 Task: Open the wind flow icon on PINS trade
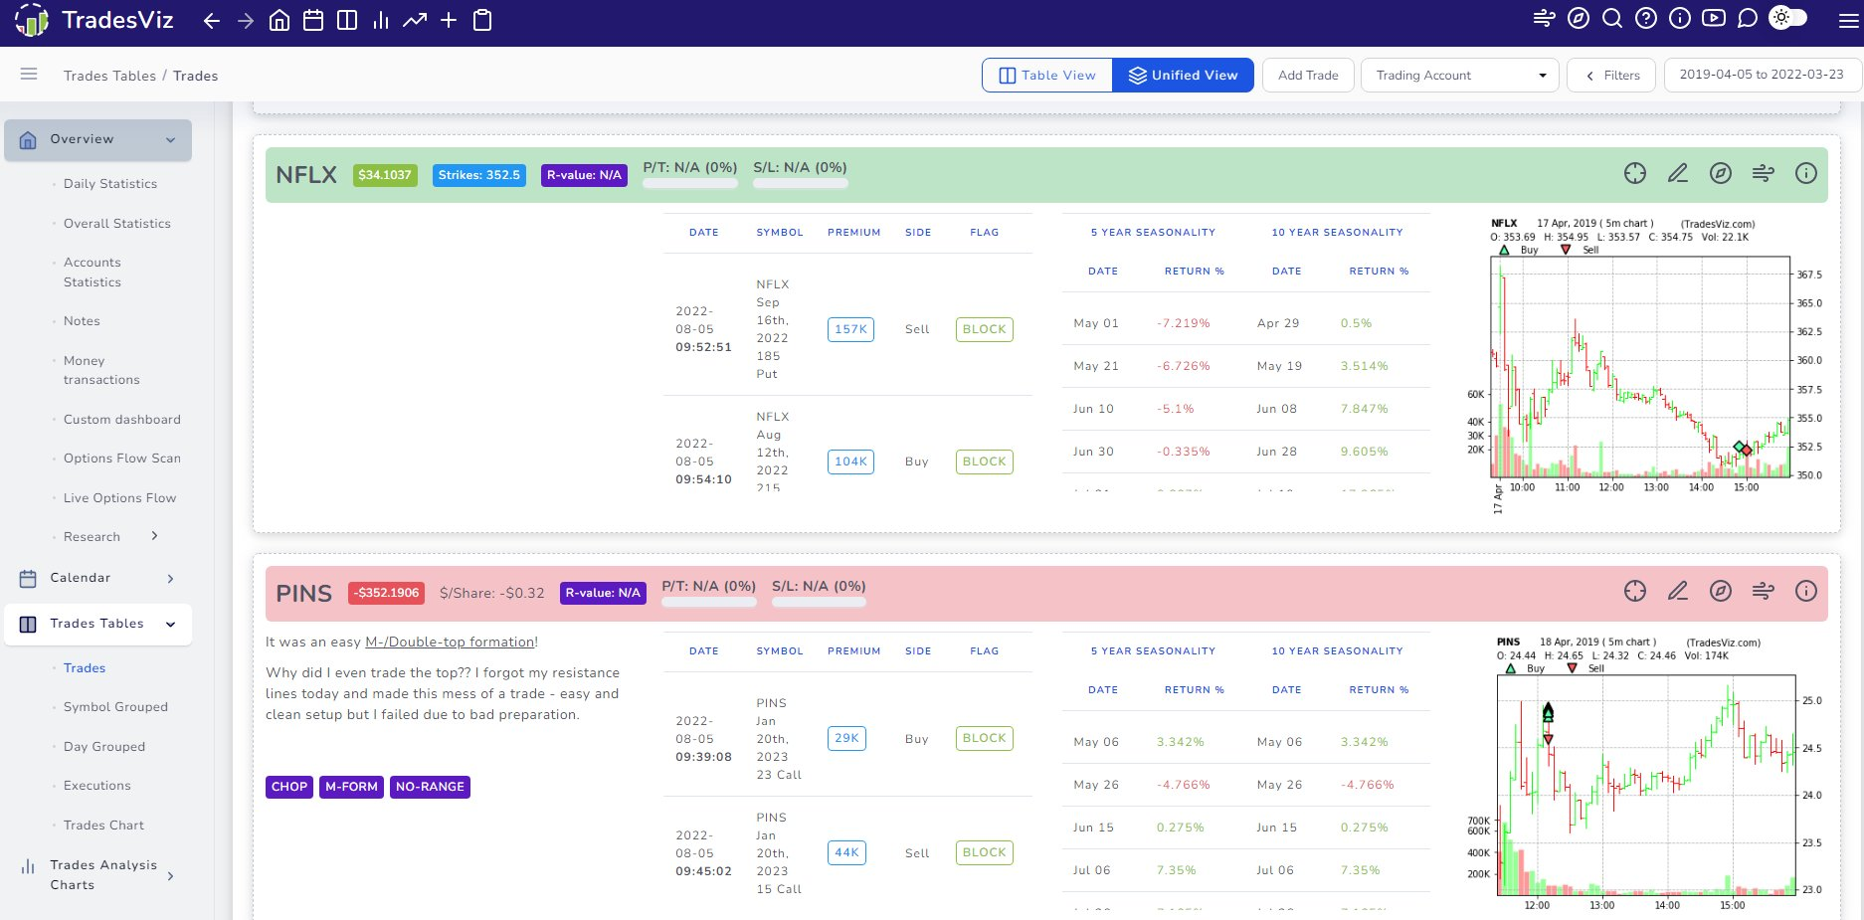[x=1764, y=592]
